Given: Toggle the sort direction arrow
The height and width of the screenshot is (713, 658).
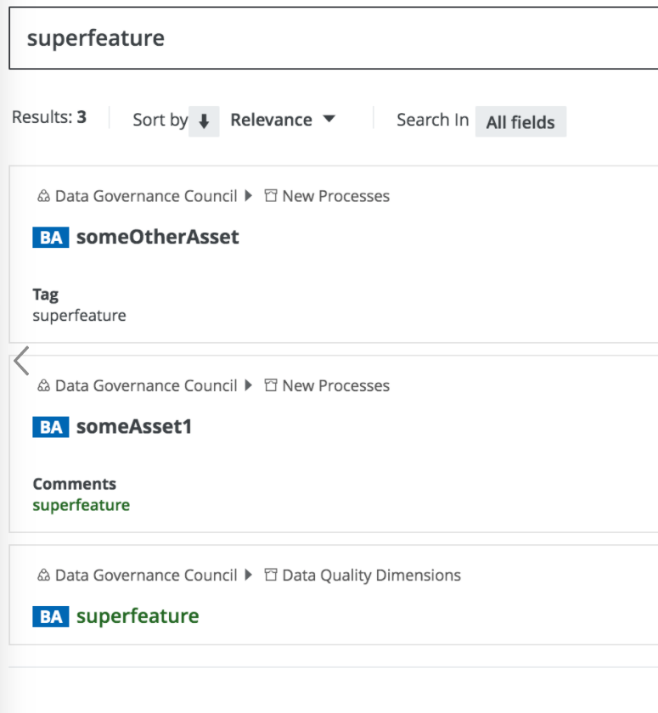Looking at the screenshot, I should click(204, 121).
